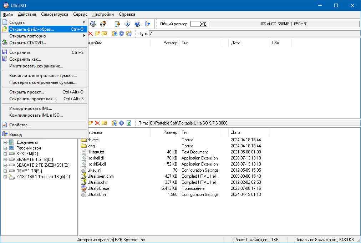
Task: Click the gear settings icon in the local pane
Action: [121, 123]
